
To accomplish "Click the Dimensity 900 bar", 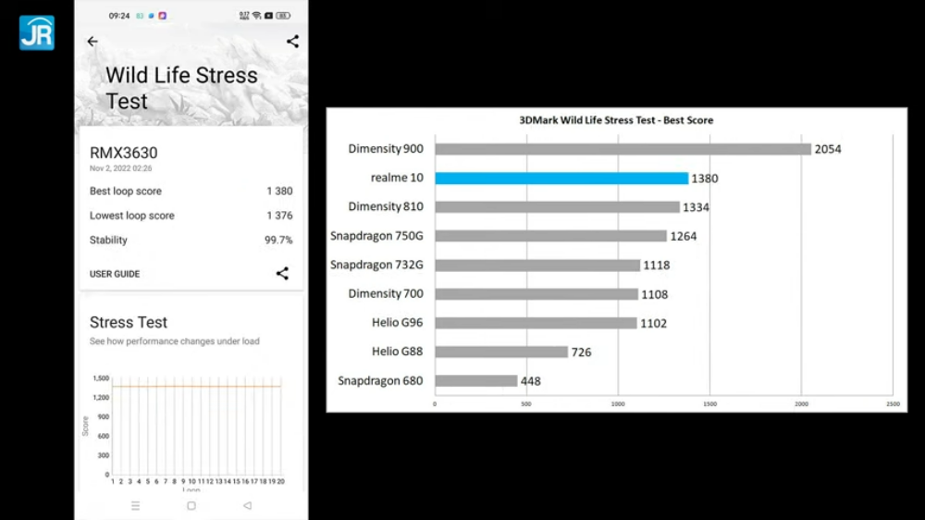I will [x=623, y=149].
